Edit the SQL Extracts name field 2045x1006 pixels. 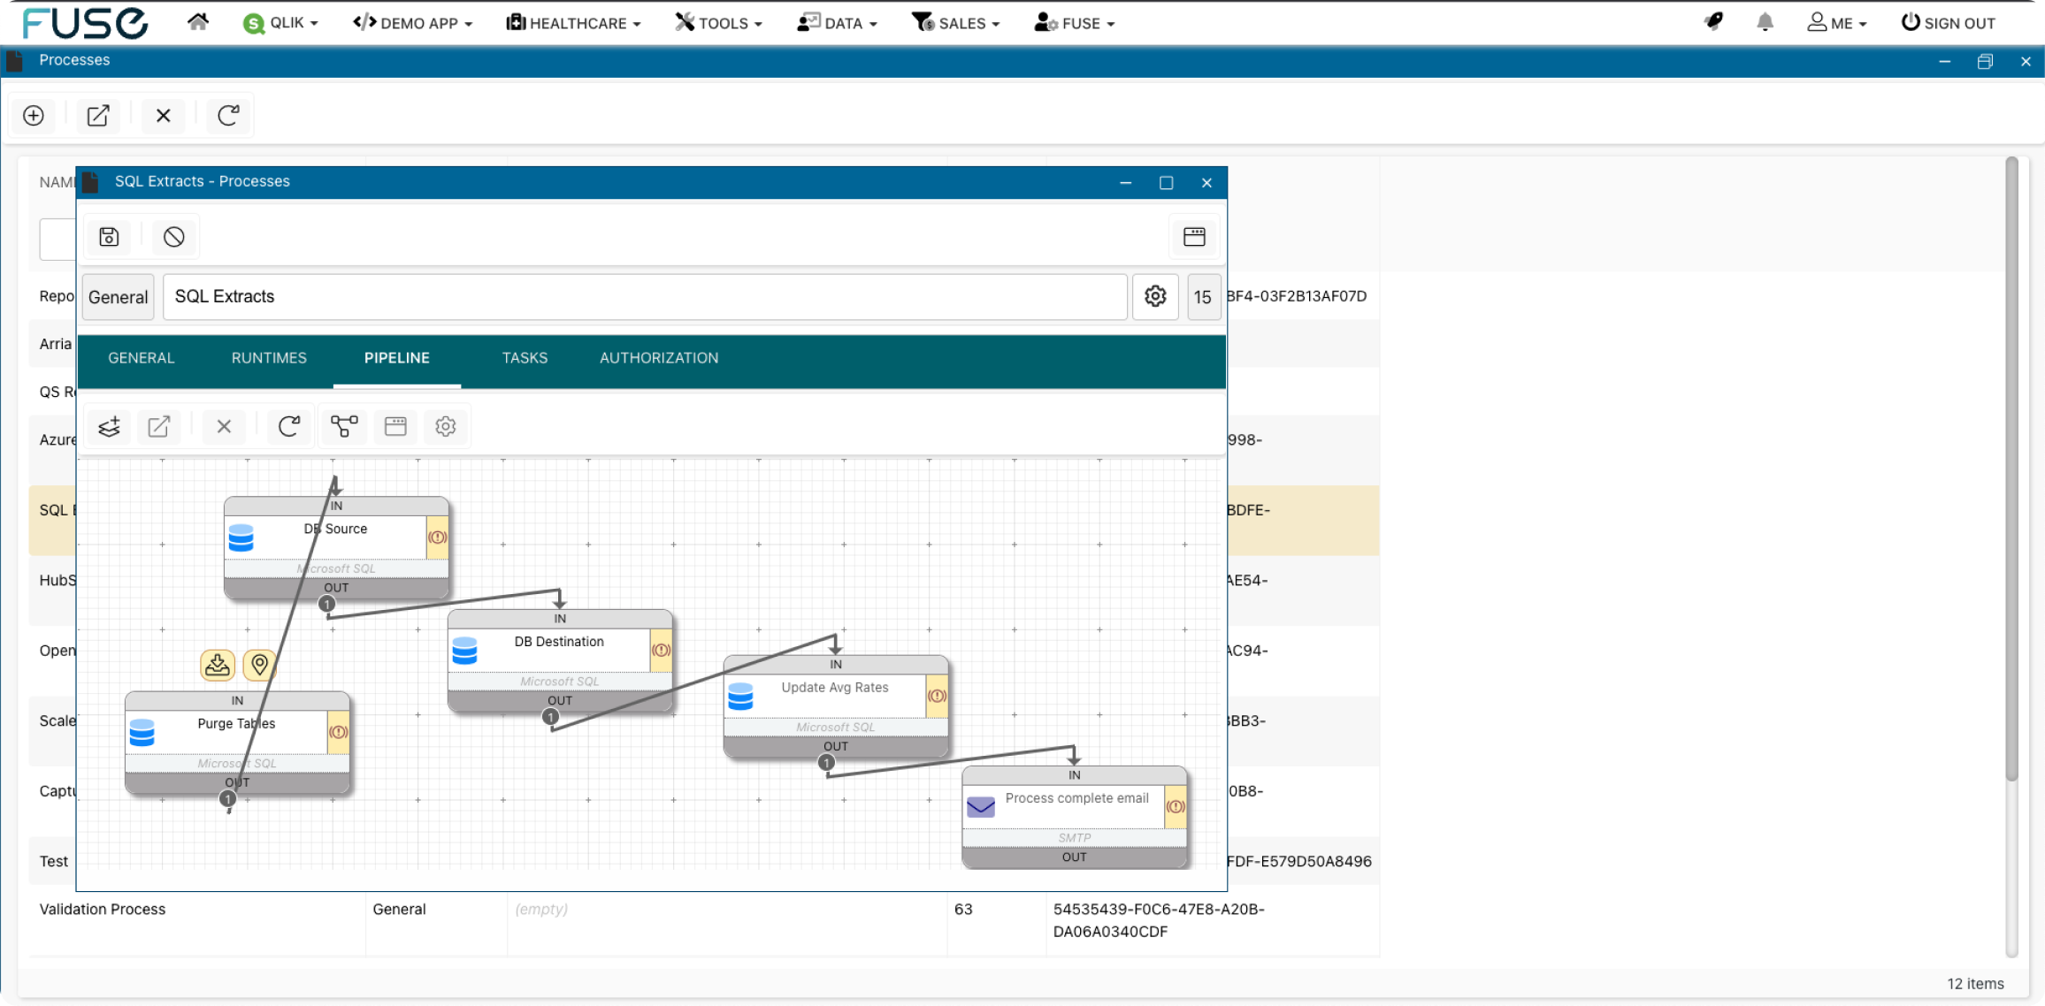point(645,297)
